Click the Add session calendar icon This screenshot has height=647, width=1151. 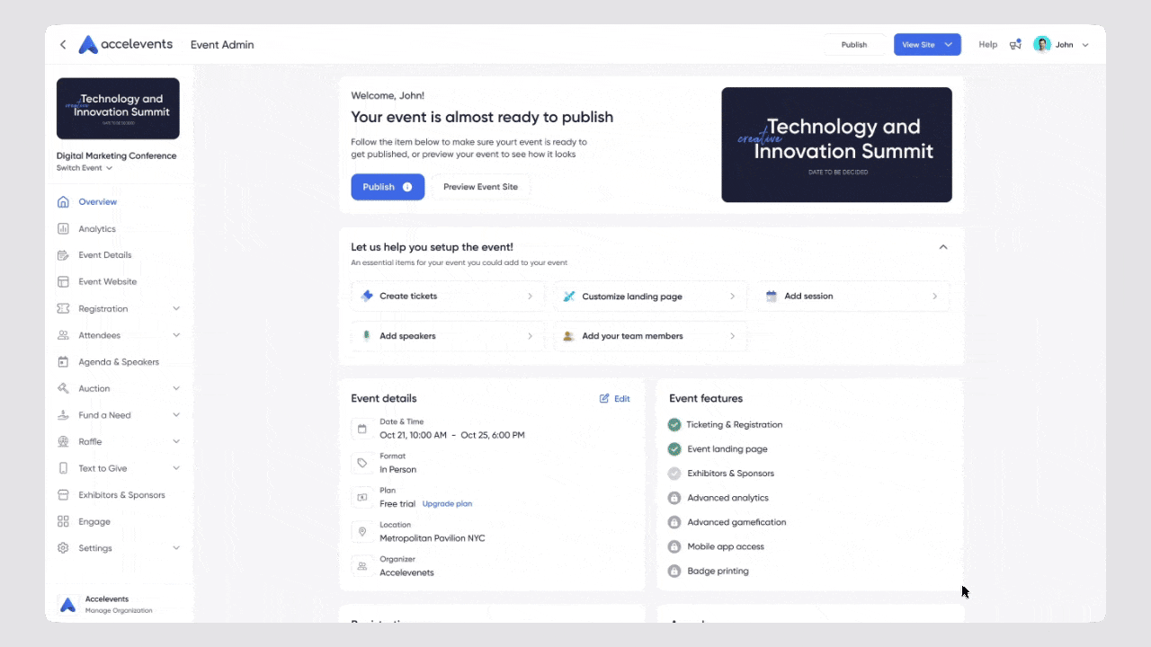772,296
